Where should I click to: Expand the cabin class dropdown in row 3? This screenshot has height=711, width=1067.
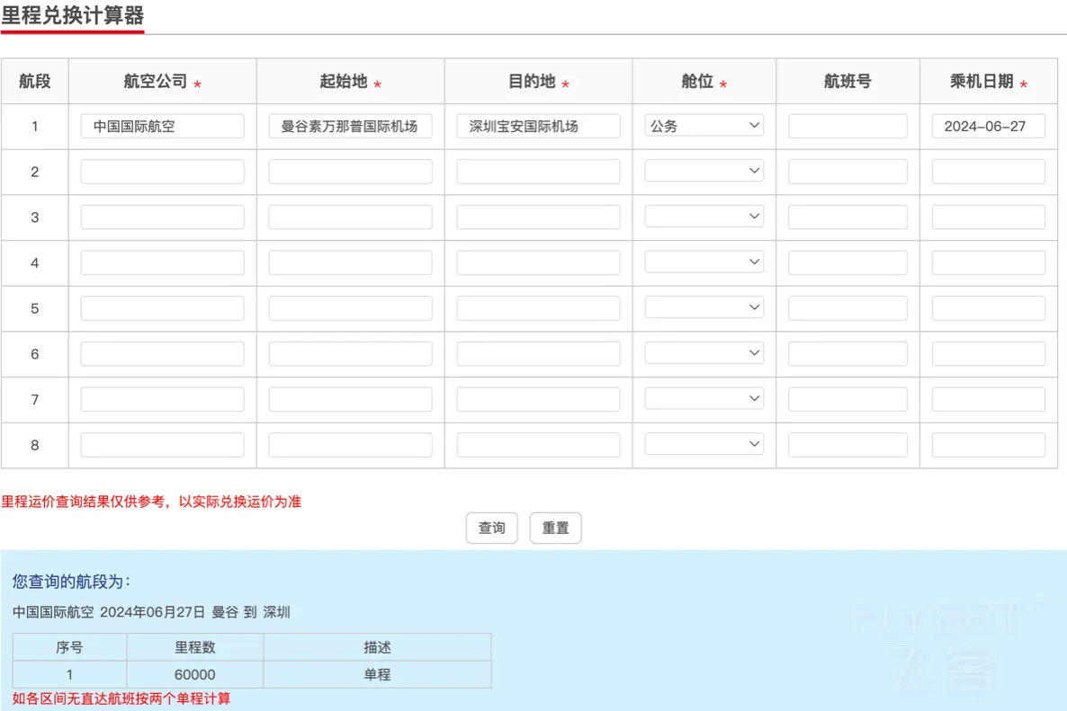pyautogui.click(x=704, y=217)
